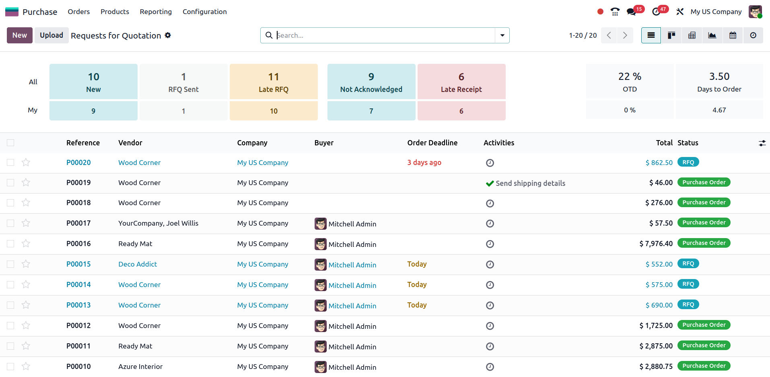The height and width of the screenshot is (377, 770).
Task: Click the New button
Action: tap(19, 35)
